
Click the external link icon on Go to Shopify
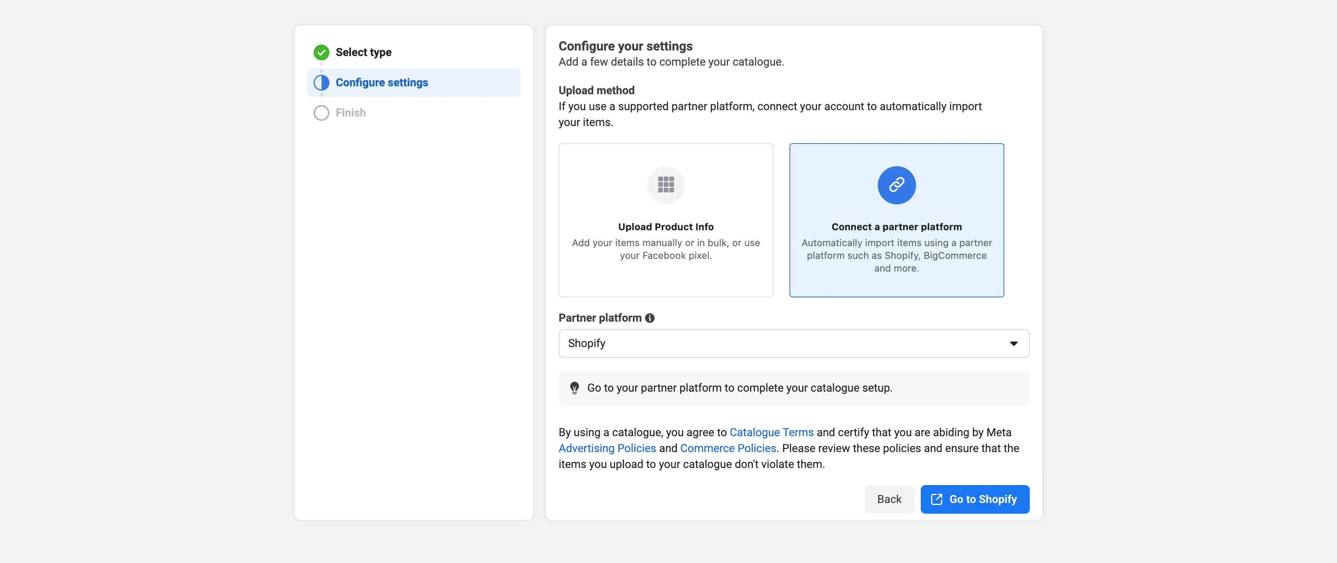tap(936, 499)
